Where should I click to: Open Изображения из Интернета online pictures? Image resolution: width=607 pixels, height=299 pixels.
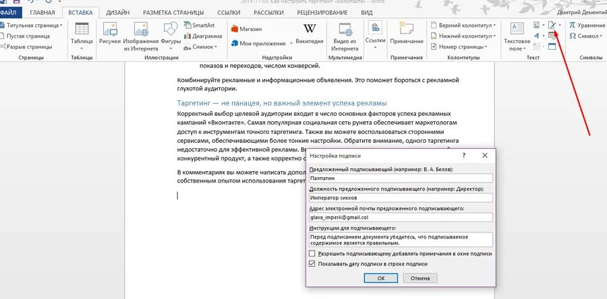(141, 36)
